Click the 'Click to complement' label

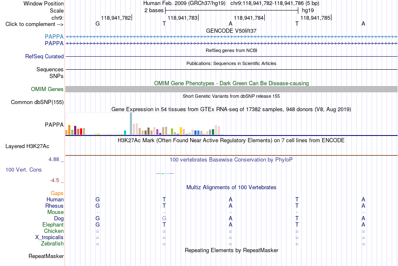(34, 24)
